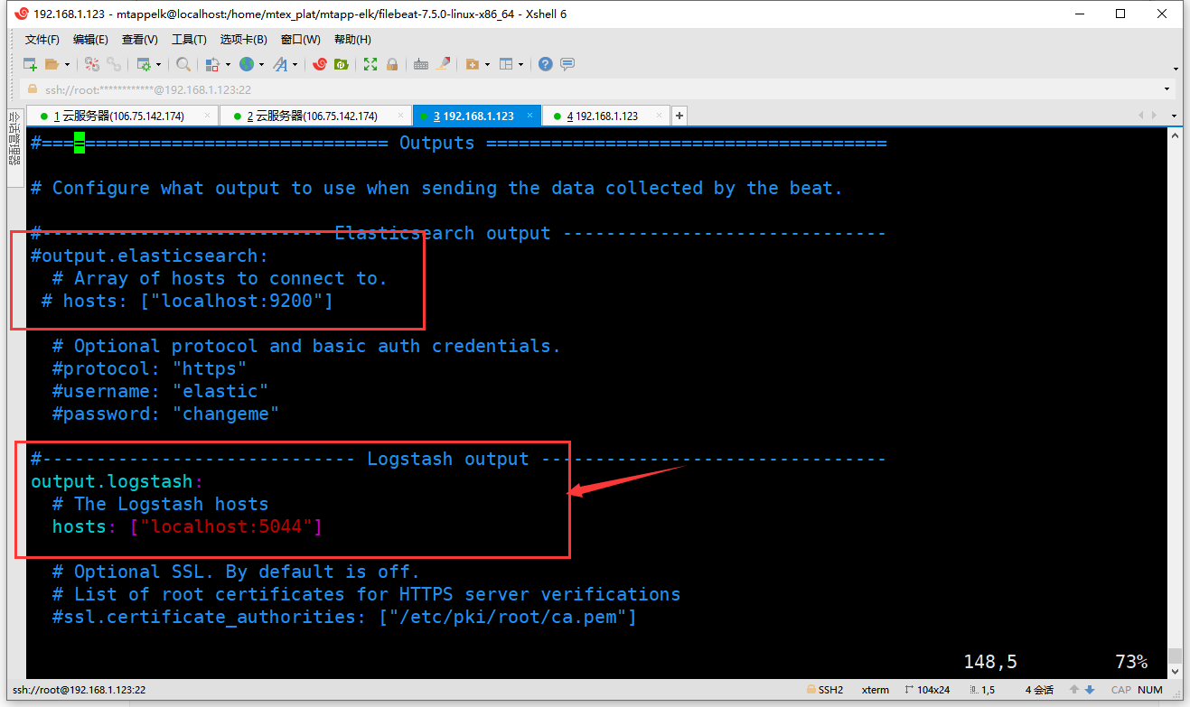
Task: Click the blue down arrow in status bar
Action: (x=1089, y=690)
